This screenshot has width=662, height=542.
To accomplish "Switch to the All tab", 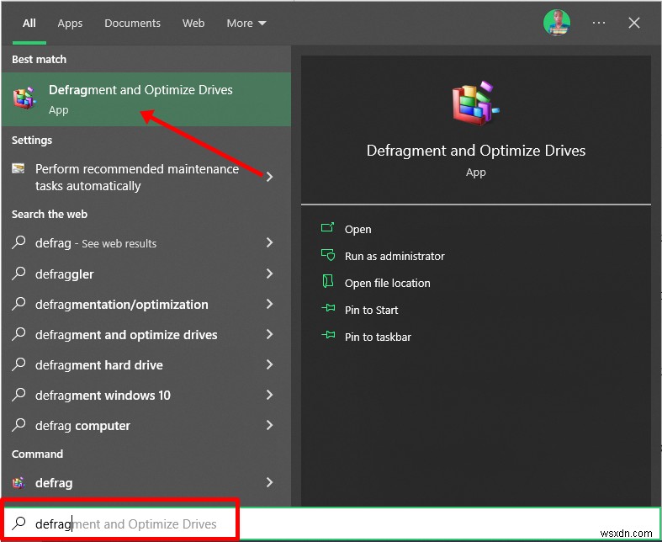I will (29, 24).
